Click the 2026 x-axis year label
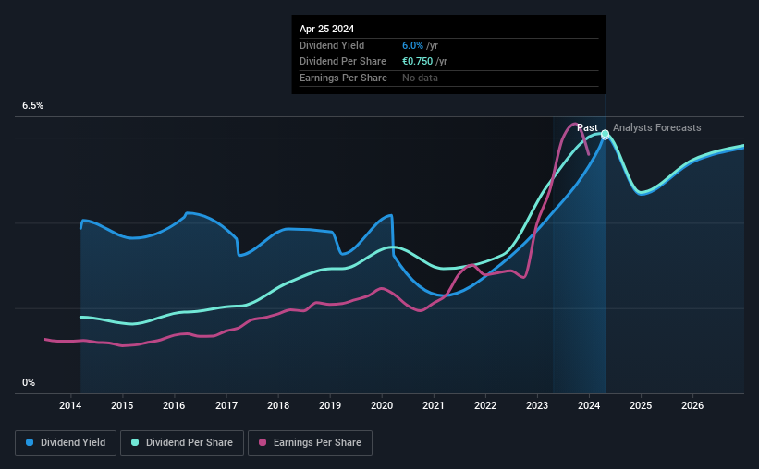759x469 pixels. pos(692,405)
